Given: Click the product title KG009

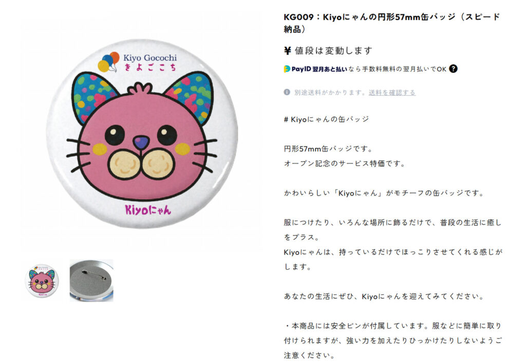Looking at the screenshot, I should point(392,23).
